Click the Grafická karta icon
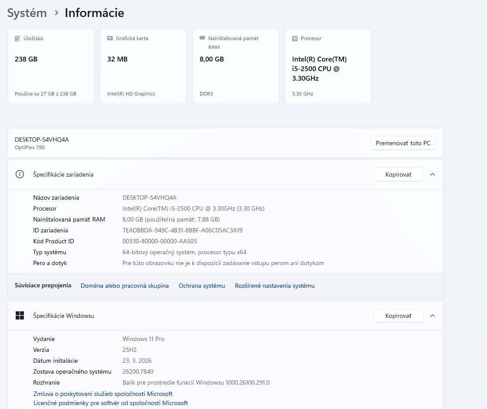The image size is (487, 409). (x=110, y=38)
